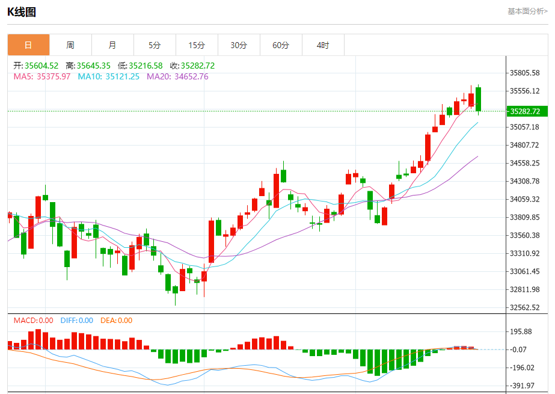Click the MA10: 35121.25 label
The height and width of the screenshot is (394, 555).
[109, 76]
